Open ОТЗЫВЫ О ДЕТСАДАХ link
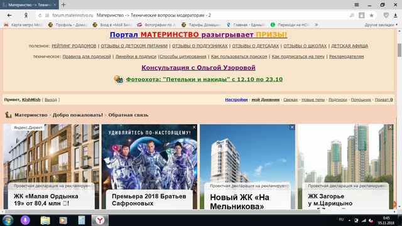 pyautogui.click(x=256, y=46)
